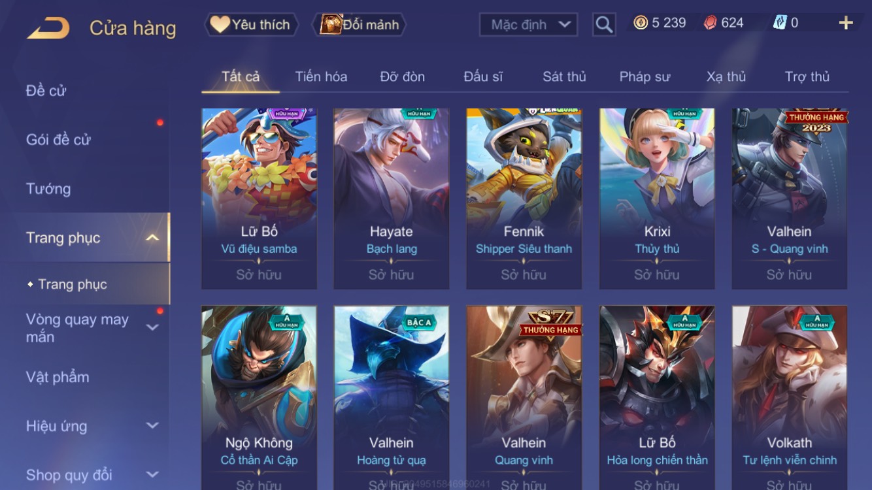Open Tướng in the sidebar
Image resolution: width=872 pixels, height=490 pixels.
tap(48, 189)
